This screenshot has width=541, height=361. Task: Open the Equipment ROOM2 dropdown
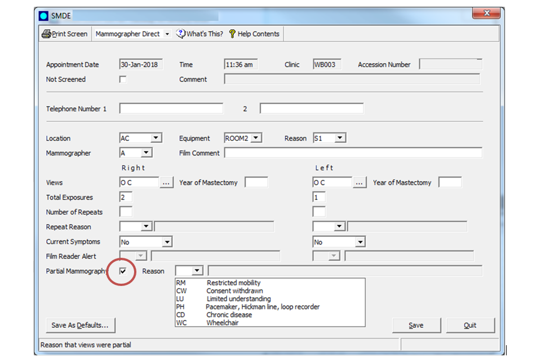256,138
